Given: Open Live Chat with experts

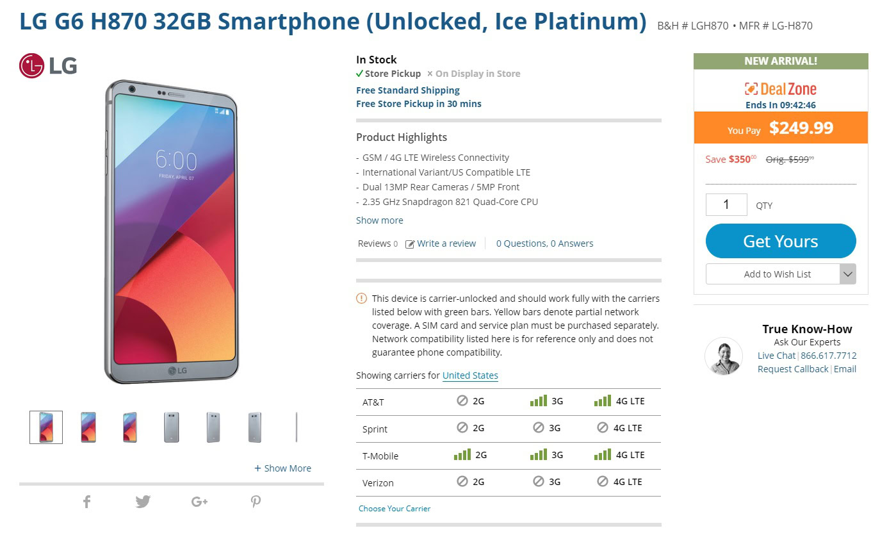Looking at the screenshot, I should pos(776,356).
